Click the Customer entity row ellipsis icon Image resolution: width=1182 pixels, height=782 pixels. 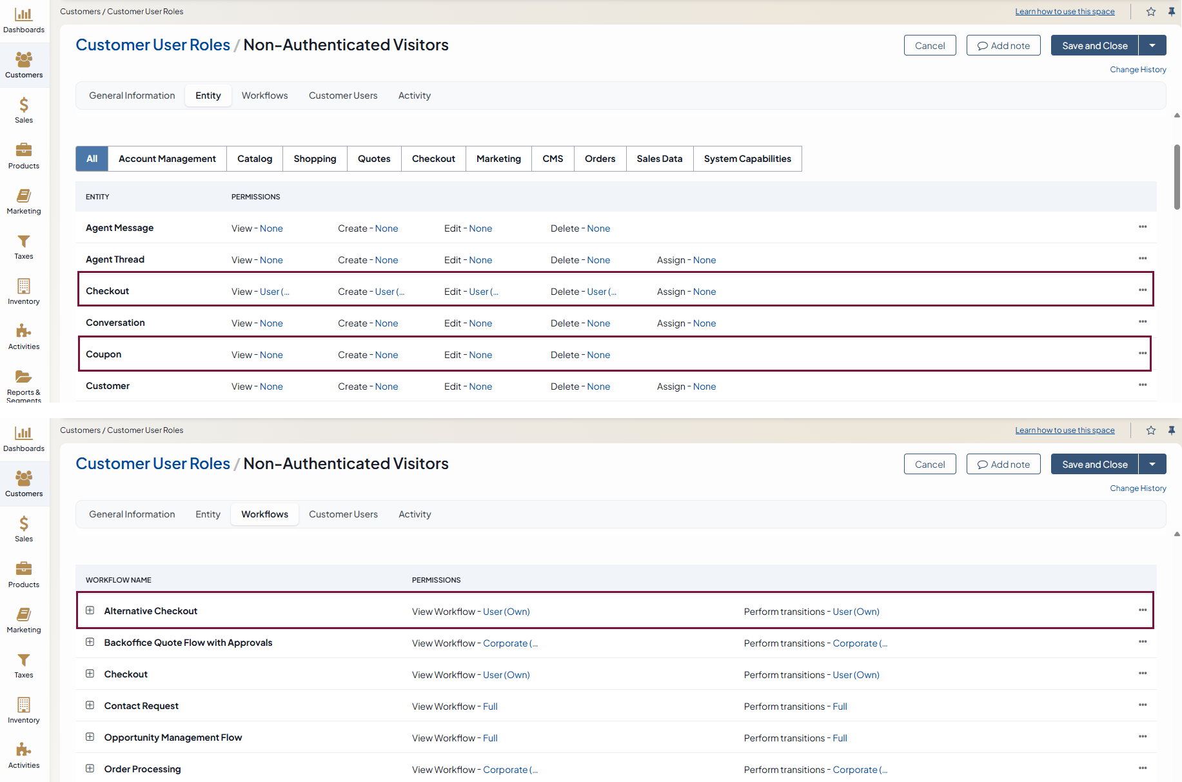click(x=1142, y=385)
